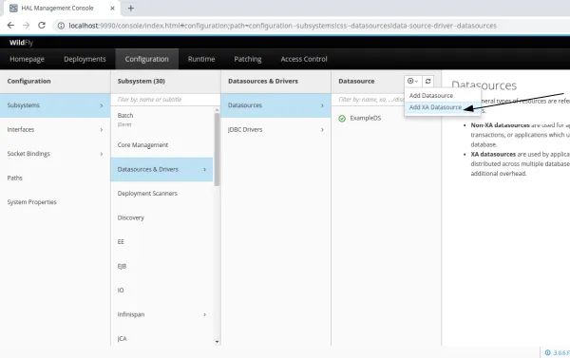
Task: Select JDBC Drivers item
Action: pos(275,129)
